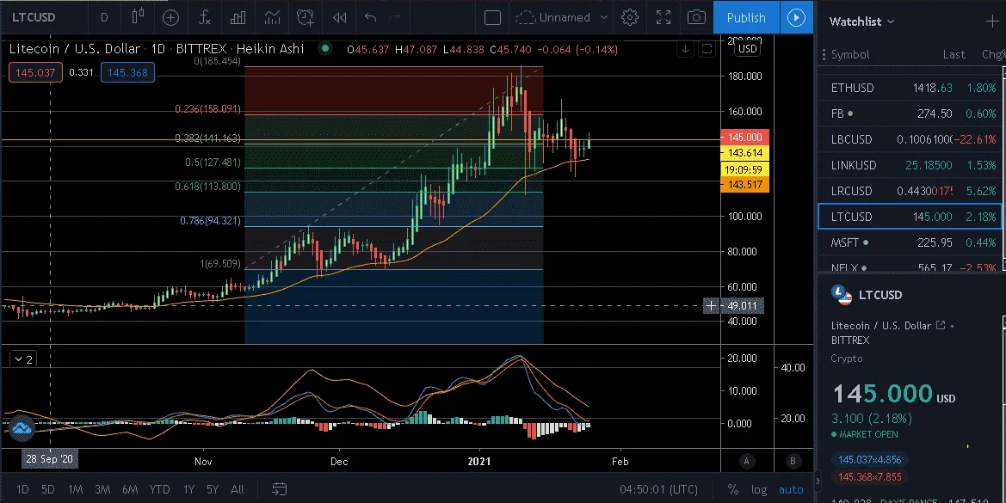Viewport: 1006px width, 503px height.
Task: Set the time range to 5Y
Action: (213, 489)
